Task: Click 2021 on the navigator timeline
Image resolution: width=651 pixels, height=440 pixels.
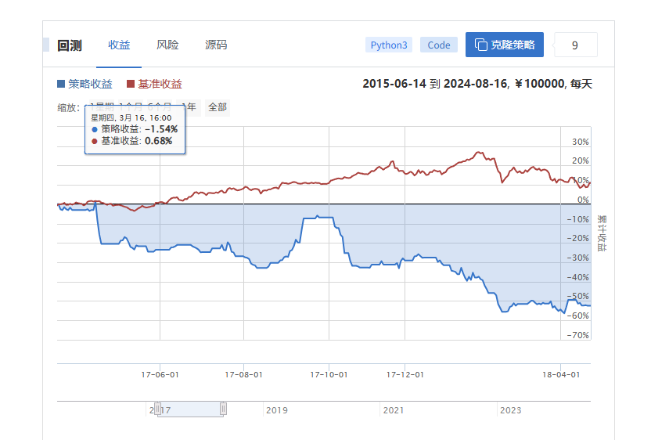Action: [394, 410]
